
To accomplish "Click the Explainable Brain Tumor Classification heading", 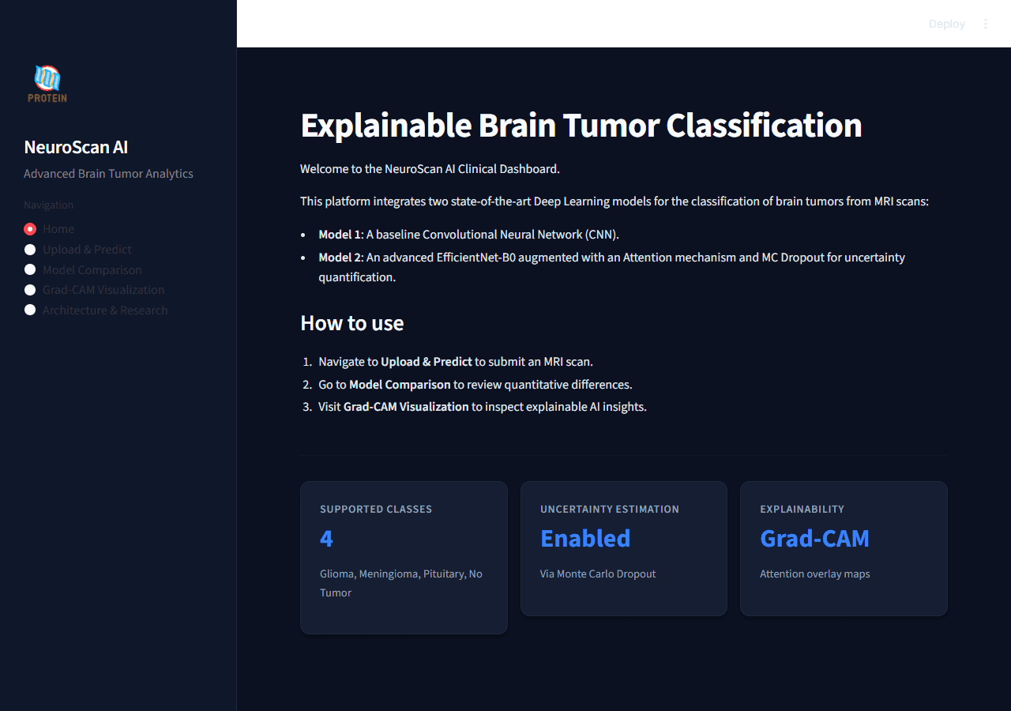I will tap(581, 126).
